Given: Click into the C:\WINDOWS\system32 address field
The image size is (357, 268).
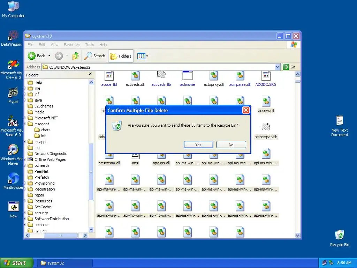Looking at the screenshot, I should 158,67.
